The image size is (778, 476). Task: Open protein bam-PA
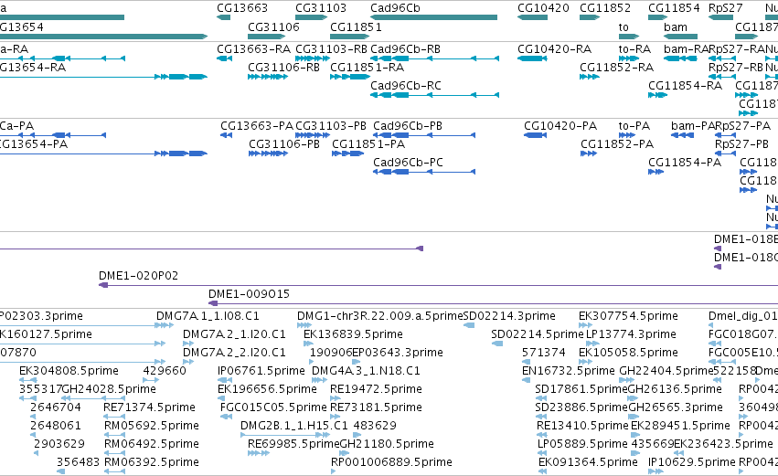coord(683,135)
